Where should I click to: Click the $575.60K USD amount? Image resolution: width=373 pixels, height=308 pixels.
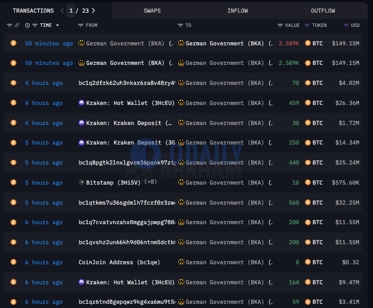[x=346, y=182]
